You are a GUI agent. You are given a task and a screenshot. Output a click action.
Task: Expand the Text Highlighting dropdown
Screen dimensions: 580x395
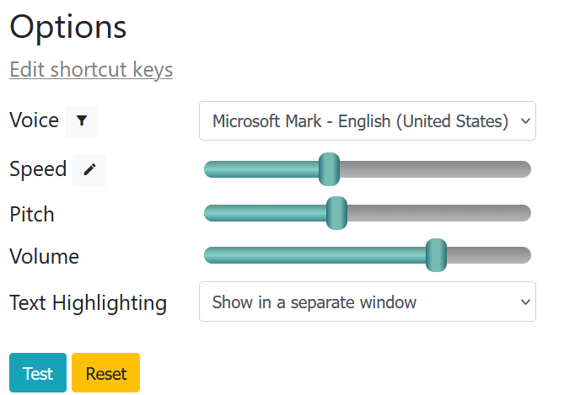point(367,302)
